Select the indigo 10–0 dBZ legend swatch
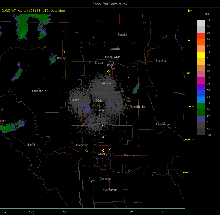Viewport: 220px width, 215px height. click(x=201, y=119)
